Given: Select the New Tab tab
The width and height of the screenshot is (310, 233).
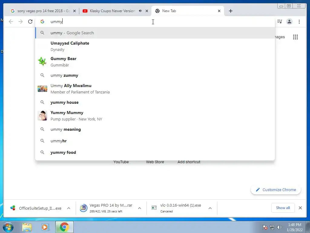Looking at the screenshot, I should click(187, 11).
